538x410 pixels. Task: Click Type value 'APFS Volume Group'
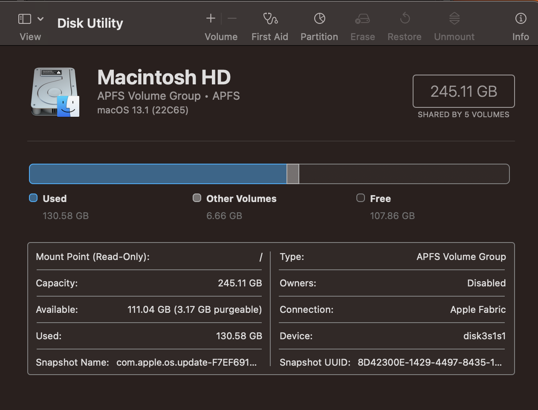461,257
